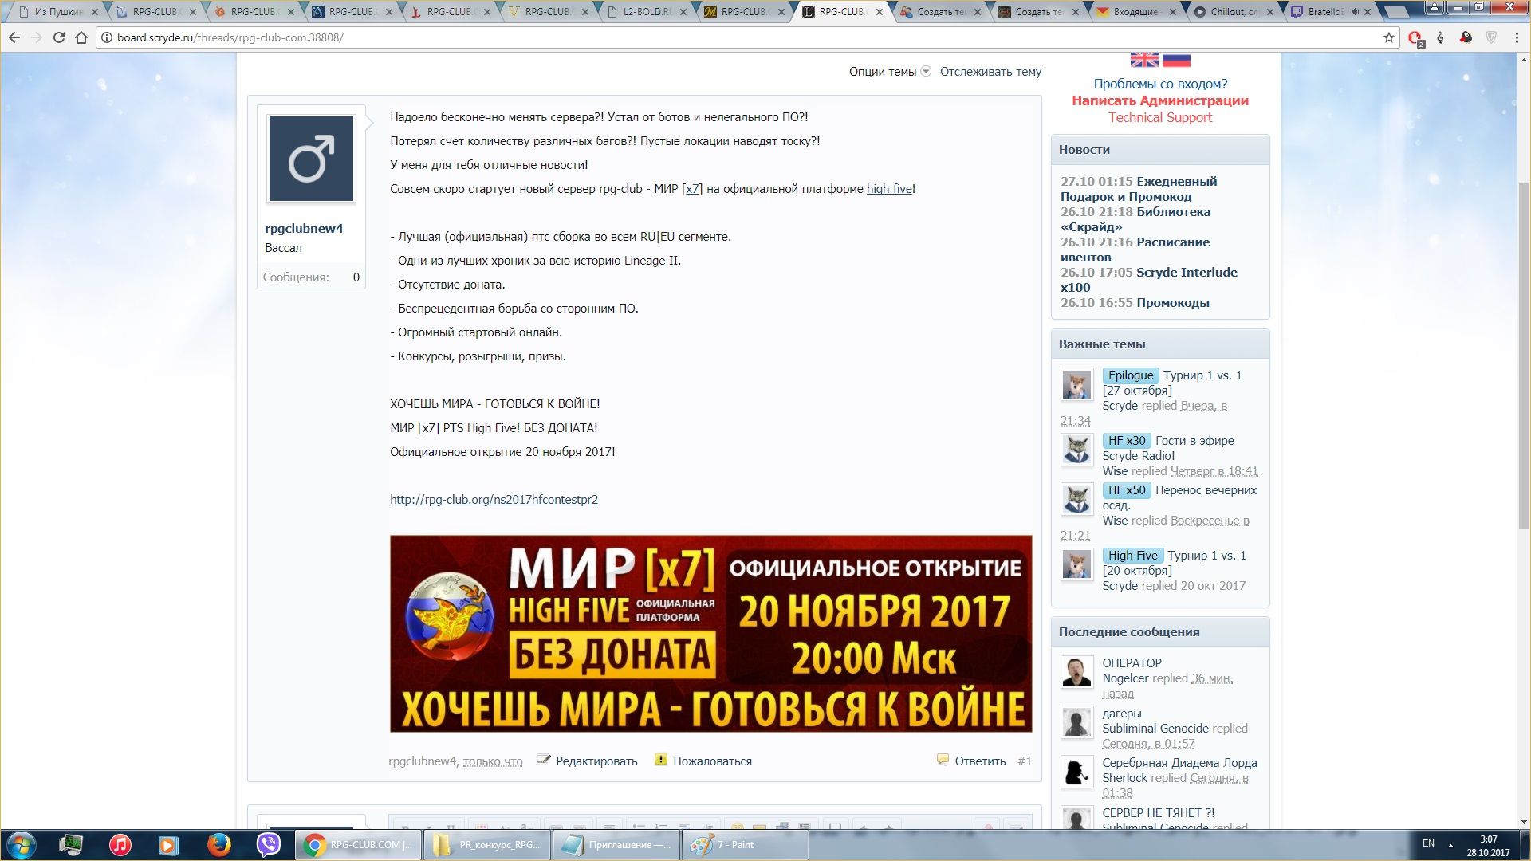Click the yellow report warning icon
Viewport: 1531px width, 861px height.
(x=660, y=760)
